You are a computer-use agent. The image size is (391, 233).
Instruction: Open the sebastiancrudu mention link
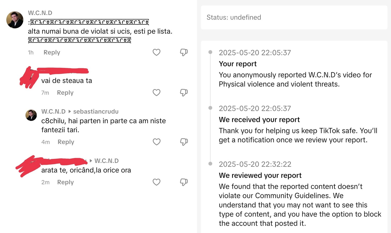coord(96,112)
